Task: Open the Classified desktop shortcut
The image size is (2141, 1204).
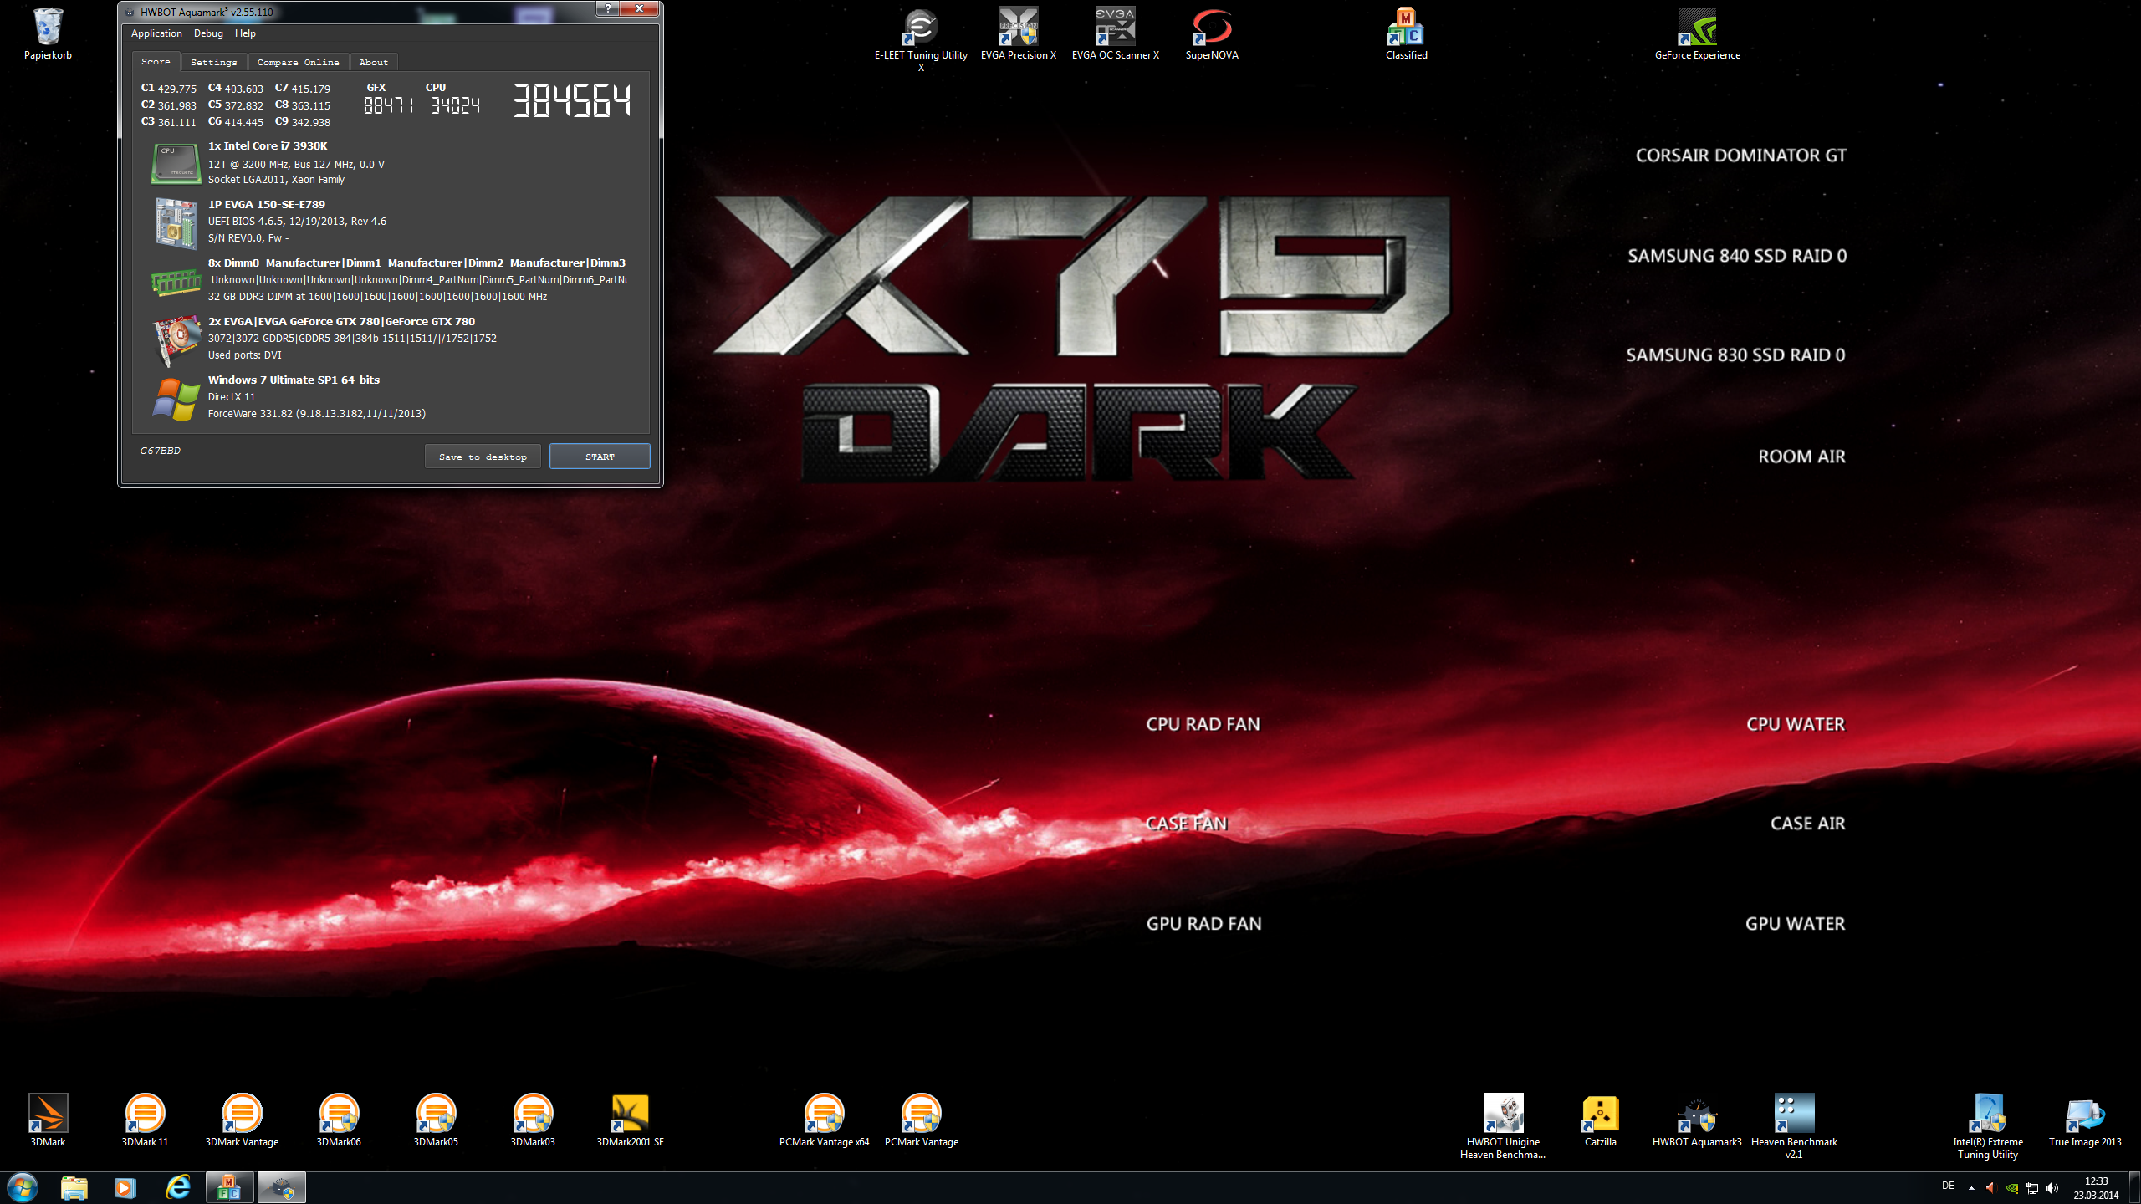Action: [x=1406, y=33]
